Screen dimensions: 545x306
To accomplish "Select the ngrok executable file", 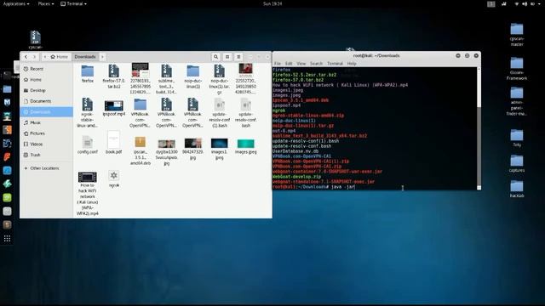I will pos(113,179).
